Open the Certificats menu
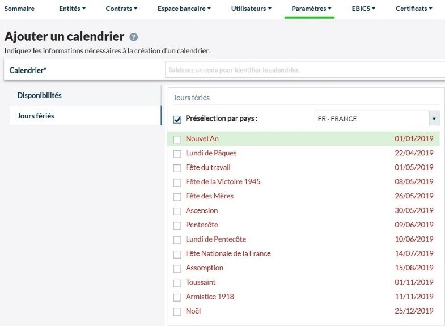The width and height of the screenshot is (445, 326). tap(414, 9)
